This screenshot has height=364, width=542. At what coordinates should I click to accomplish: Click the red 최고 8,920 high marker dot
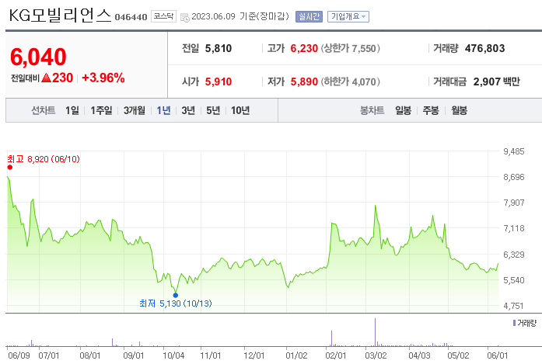(9, 168)
